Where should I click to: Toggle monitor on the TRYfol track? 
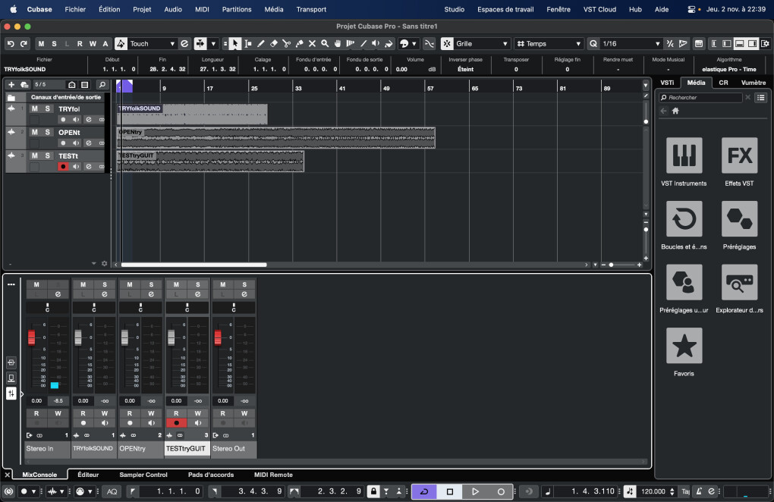[x=76, y=120]
